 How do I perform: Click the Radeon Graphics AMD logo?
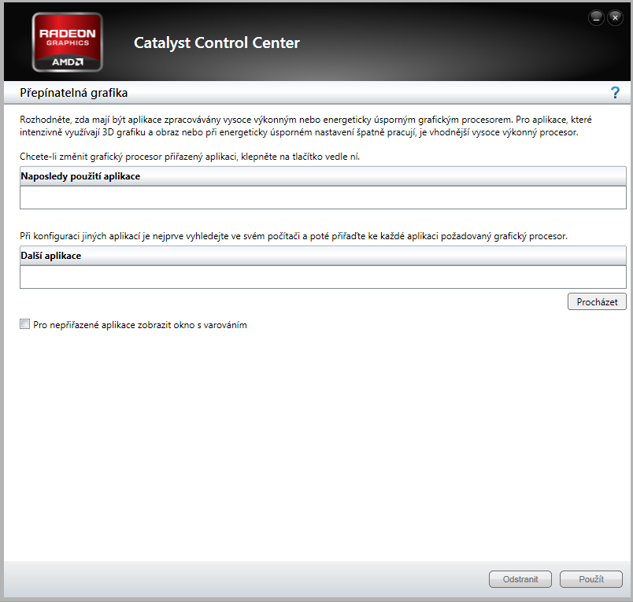pos(68,42)
